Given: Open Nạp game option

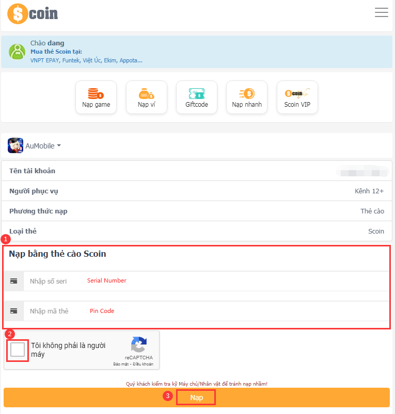Looking at the screenshot, I should [96, 97].
